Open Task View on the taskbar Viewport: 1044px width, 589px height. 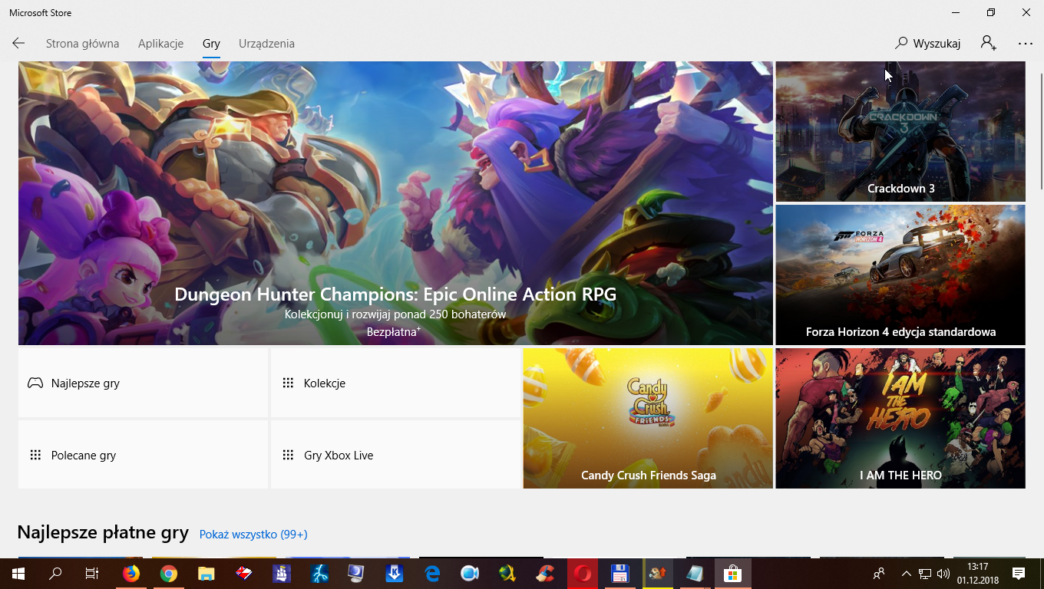(91, 573)
